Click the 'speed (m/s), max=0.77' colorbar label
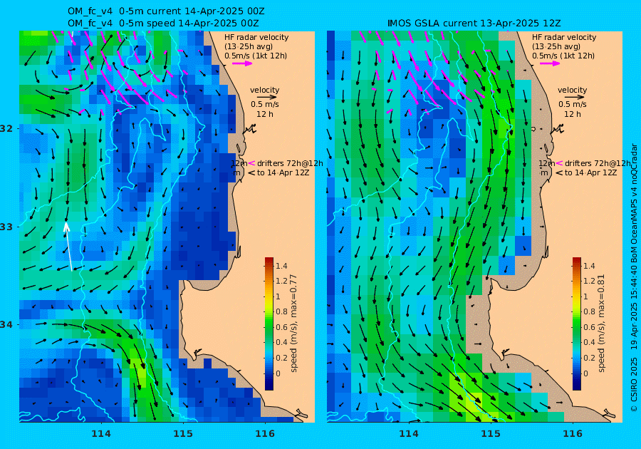Image resolution: width=641 pixels, height=449 pixels. pyautogui.click(x=293, y=323)
